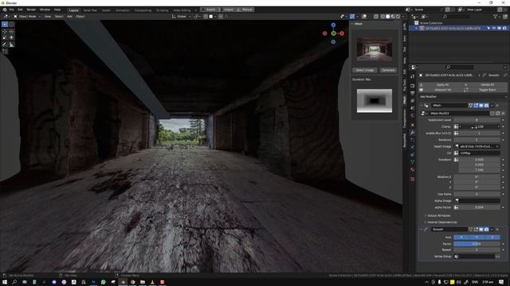Open the Object Data properties tab

coord(413,162)
